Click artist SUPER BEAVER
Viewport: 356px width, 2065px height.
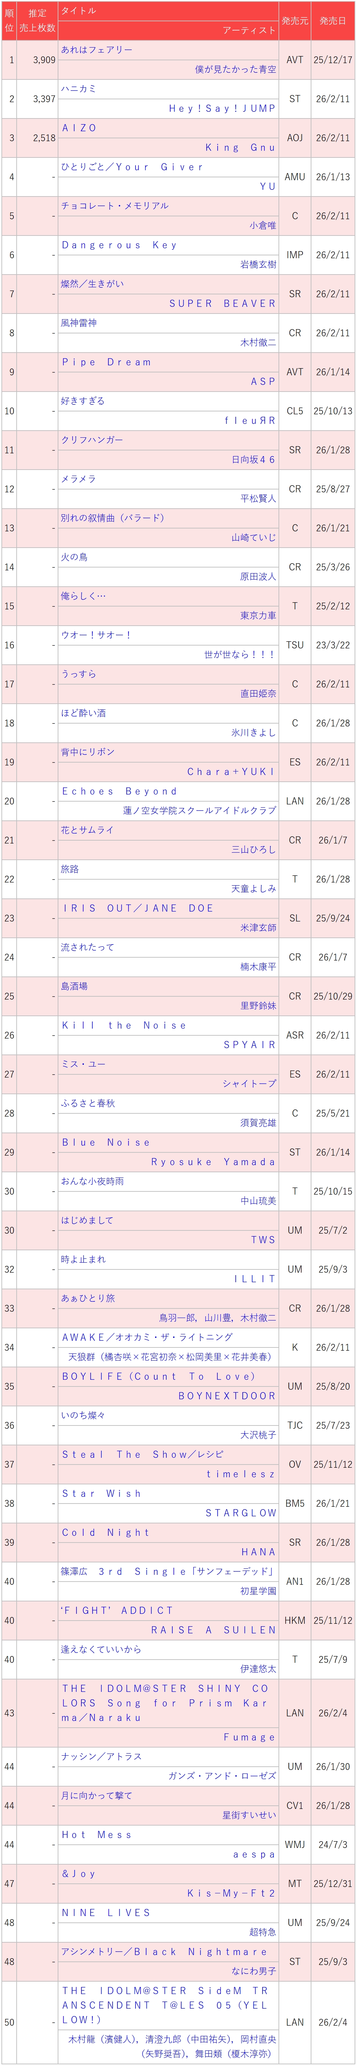click(x=222, y=304)
